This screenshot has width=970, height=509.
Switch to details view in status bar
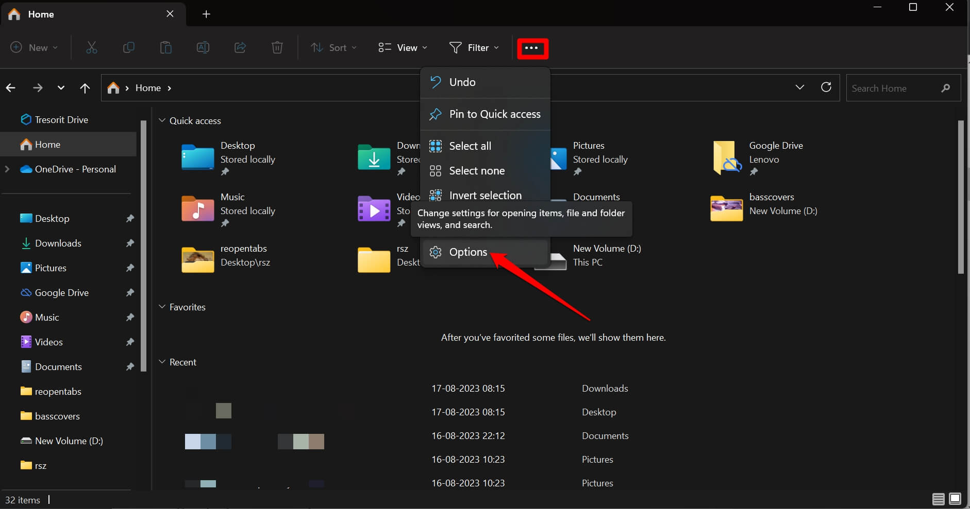(938, 499)
